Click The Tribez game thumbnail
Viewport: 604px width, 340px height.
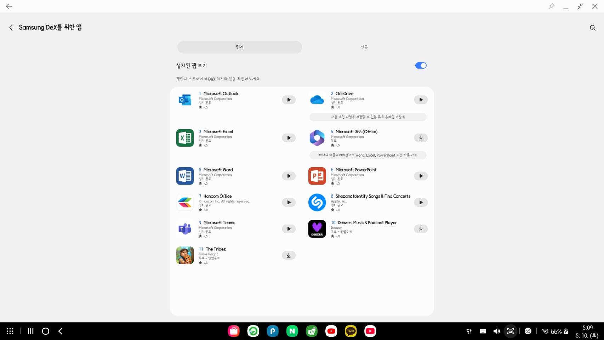[x=185, y=255]
